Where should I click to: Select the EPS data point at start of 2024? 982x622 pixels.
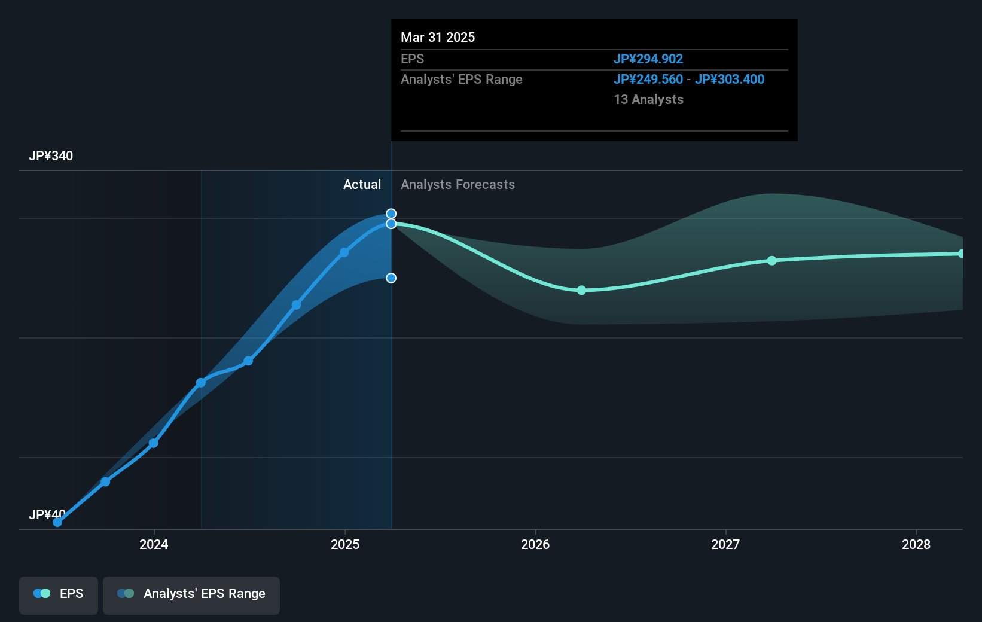tap(153, 443)
